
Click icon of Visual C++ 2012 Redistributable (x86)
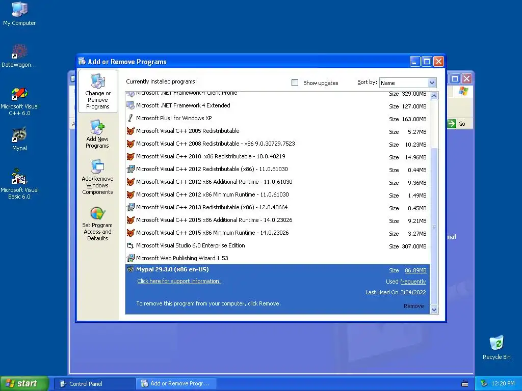[130, 169]
